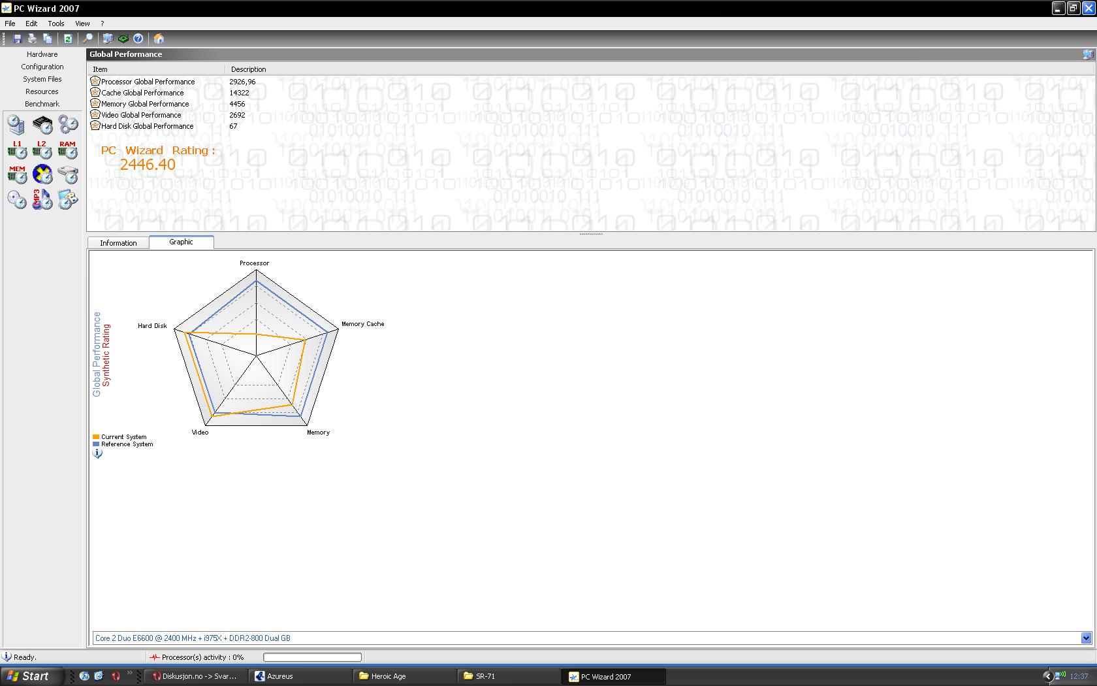Open the Tools menu
The image size is (1097, 686).
(56, 24)
